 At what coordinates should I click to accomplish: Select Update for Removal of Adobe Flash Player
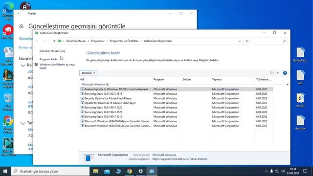pyautogui.click(x=176, y=103)
